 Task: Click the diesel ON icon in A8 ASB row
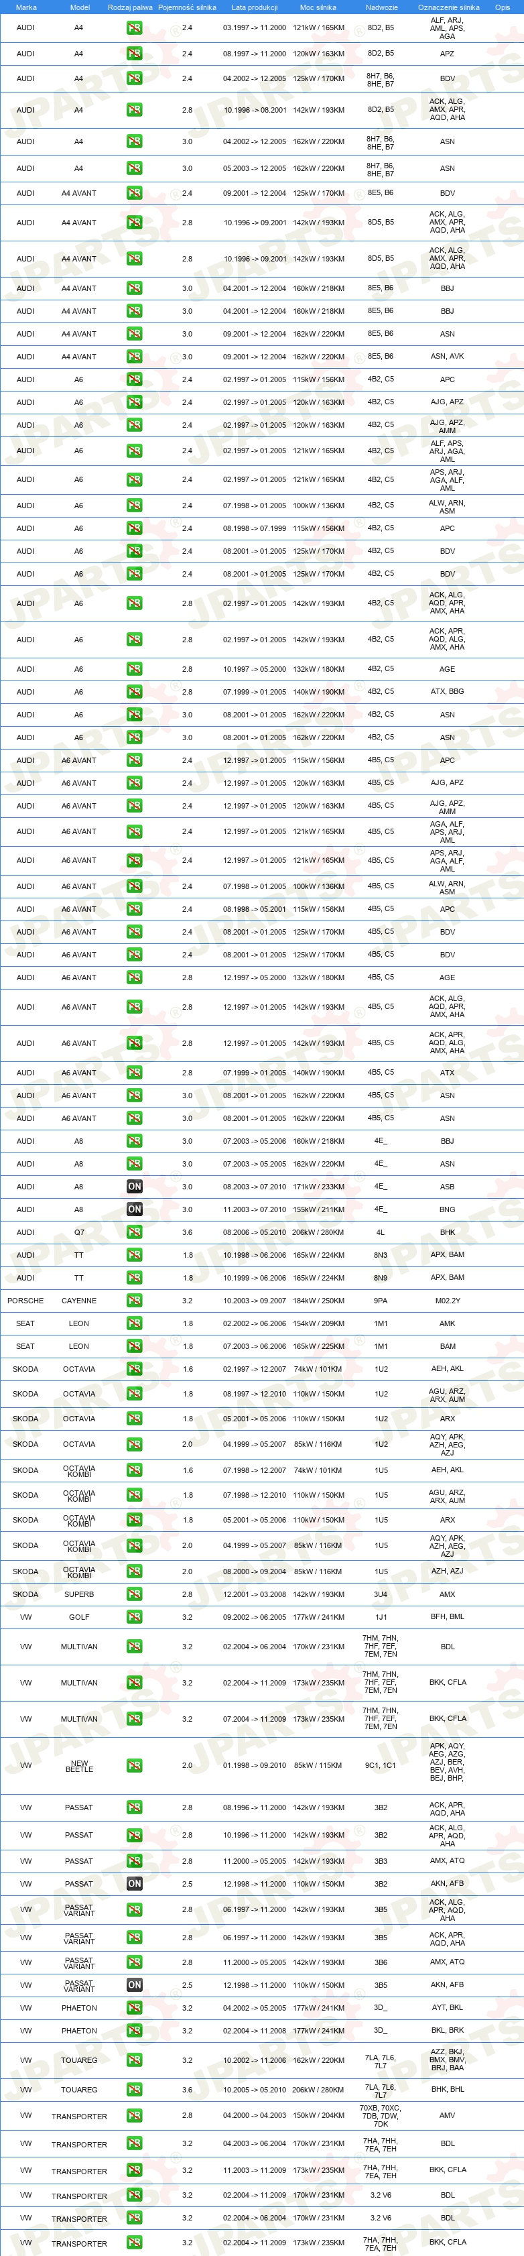[x=134, y=1187]
